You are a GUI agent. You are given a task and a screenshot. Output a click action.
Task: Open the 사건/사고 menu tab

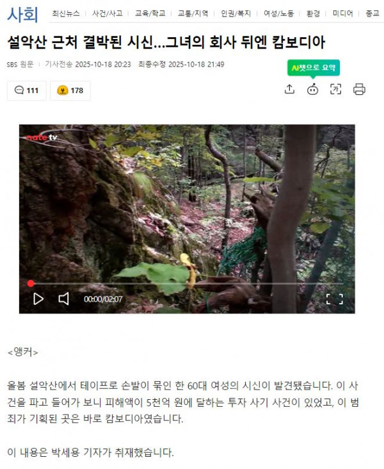pos(108,13)
